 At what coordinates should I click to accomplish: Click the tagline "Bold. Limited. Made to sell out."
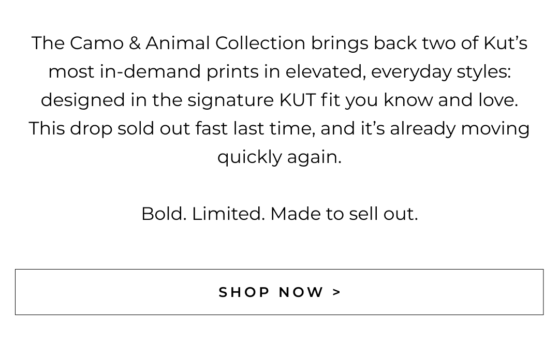pyautogui.click(x=279, y=214)
